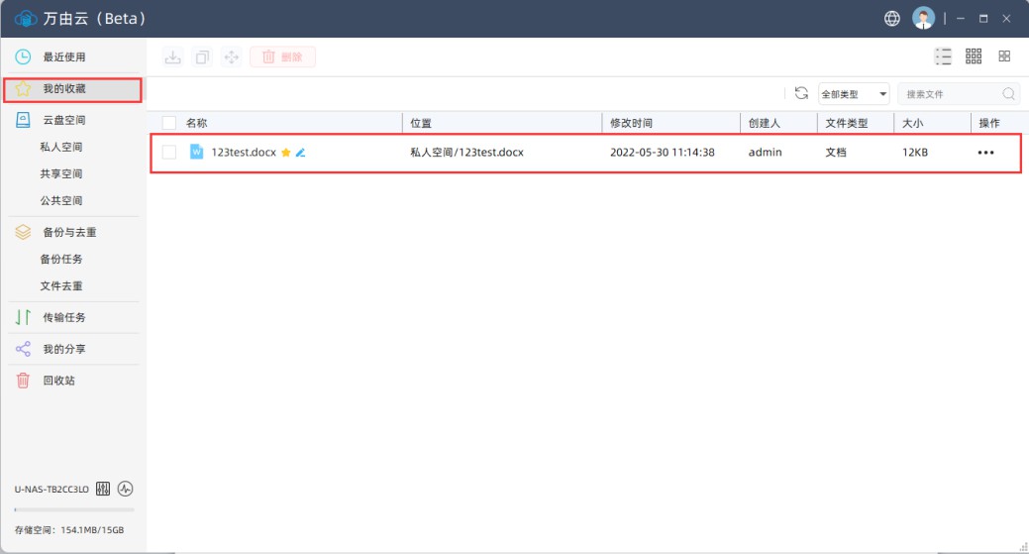This screenshot has height=554, width=1029.
Task: Click the 搜索文件 search field
Action: 949,94
